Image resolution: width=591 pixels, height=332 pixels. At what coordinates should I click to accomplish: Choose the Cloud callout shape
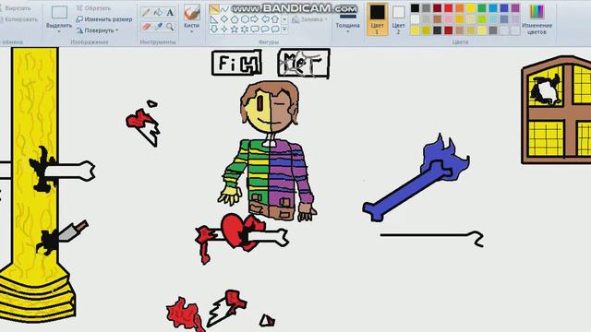point(275,29)
